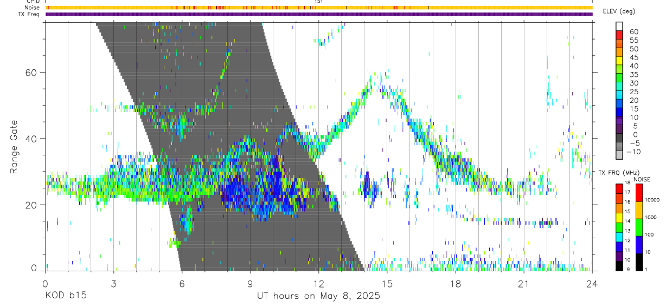Click the x-axis tick label '24'
This screenshot has height=307, width=666.
point(592,284)
